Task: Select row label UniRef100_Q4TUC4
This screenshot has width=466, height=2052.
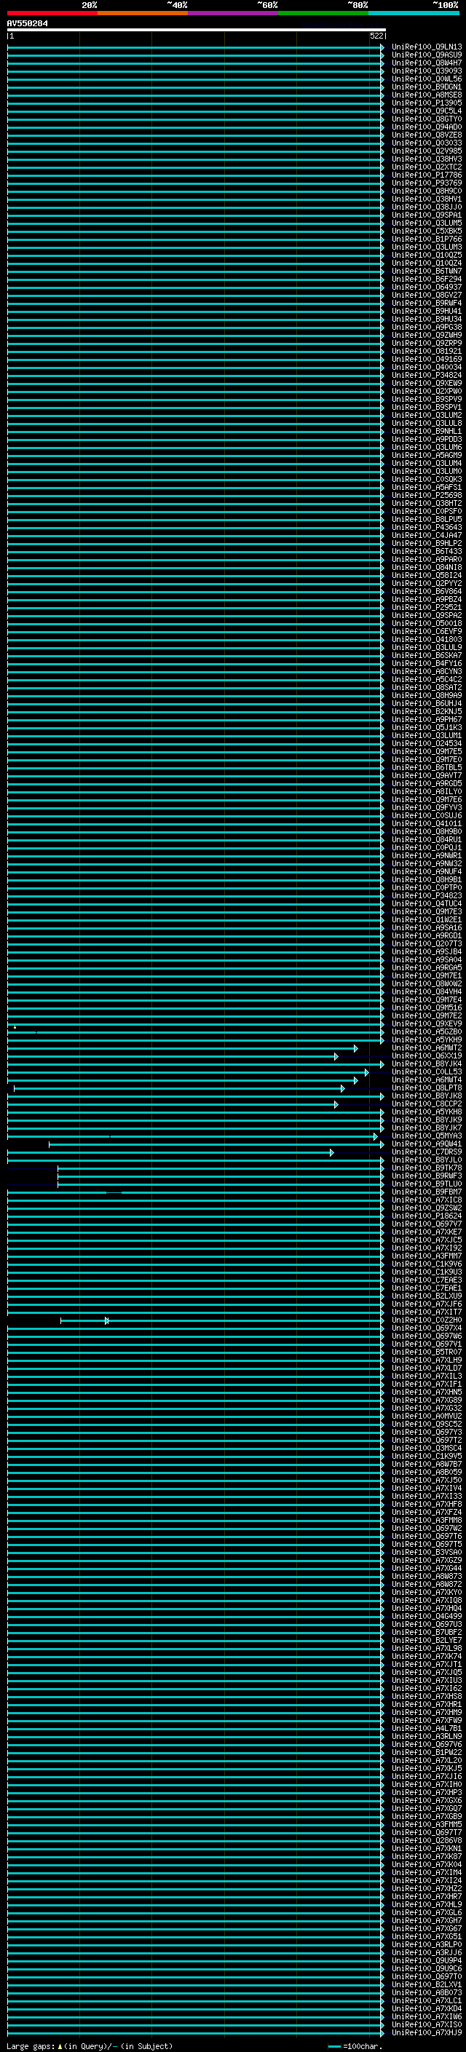Action: tap(426, 904)
